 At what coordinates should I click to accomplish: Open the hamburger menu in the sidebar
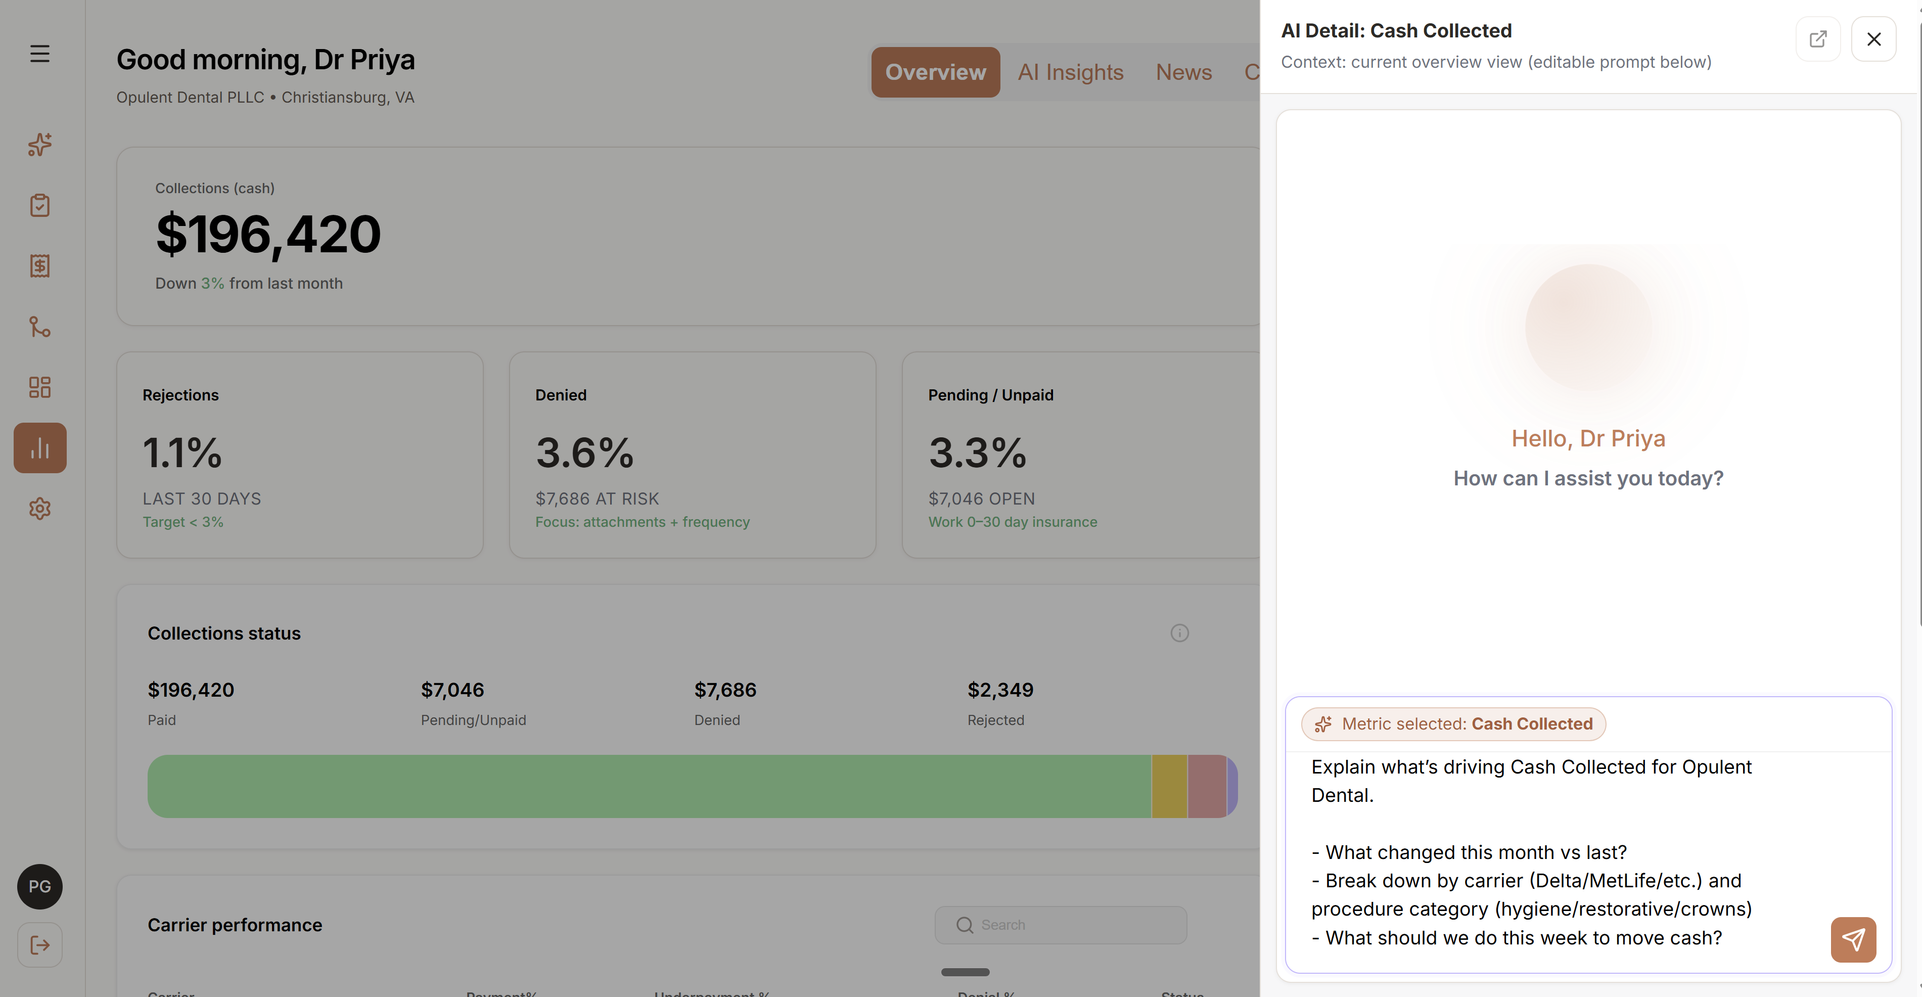[x=39, y=54]
